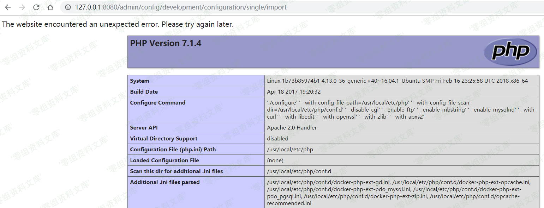This screenshot has width=544, height=208.
Task: Click the Loaded Configuration File '(none)' value
Action: point(275,160)
